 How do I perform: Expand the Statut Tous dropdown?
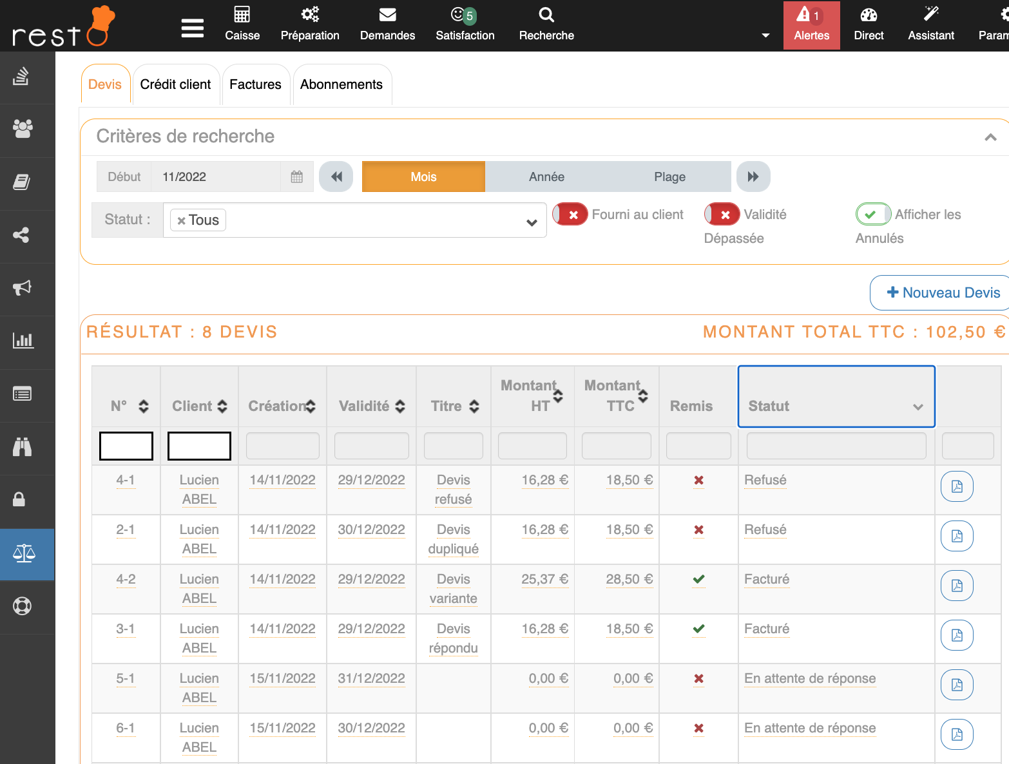pyautogui.click(x=532, y=222)
